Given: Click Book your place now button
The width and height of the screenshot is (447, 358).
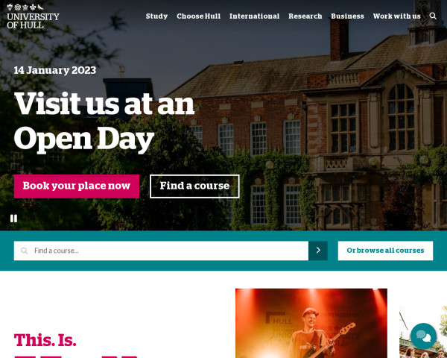Looking at the screenshot, I should click(77, 186).
